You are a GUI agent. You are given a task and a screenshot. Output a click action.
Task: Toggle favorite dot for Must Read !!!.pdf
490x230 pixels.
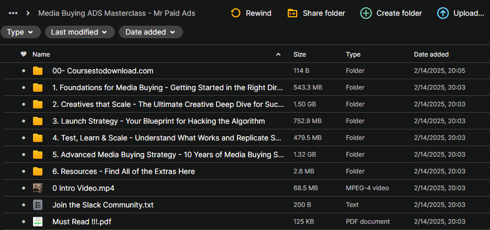pos(24,222)
